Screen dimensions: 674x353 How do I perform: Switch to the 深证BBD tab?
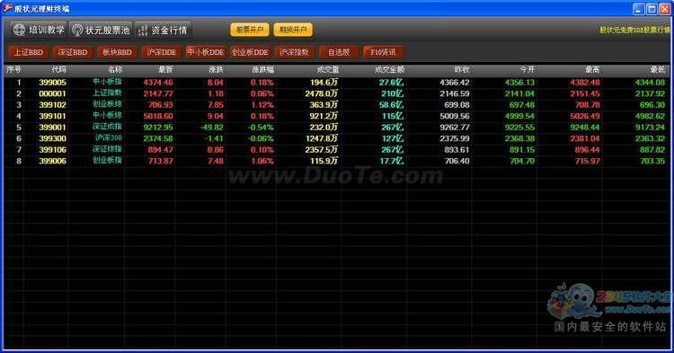73,52
